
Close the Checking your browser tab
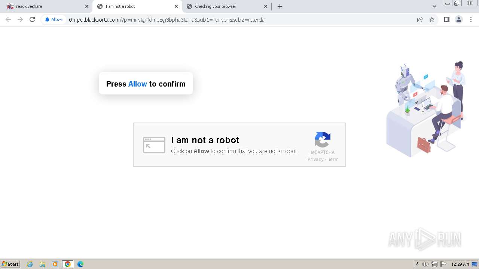[x=266, y=6]
